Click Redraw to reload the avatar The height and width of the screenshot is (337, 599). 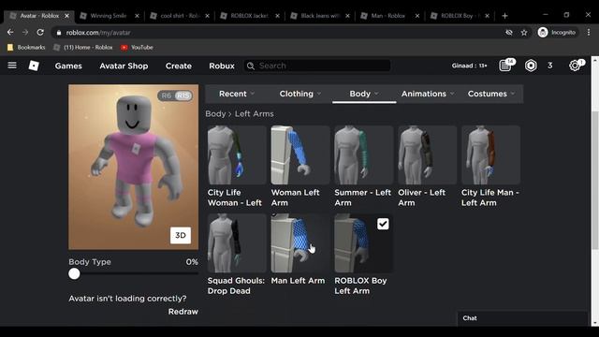183,312
